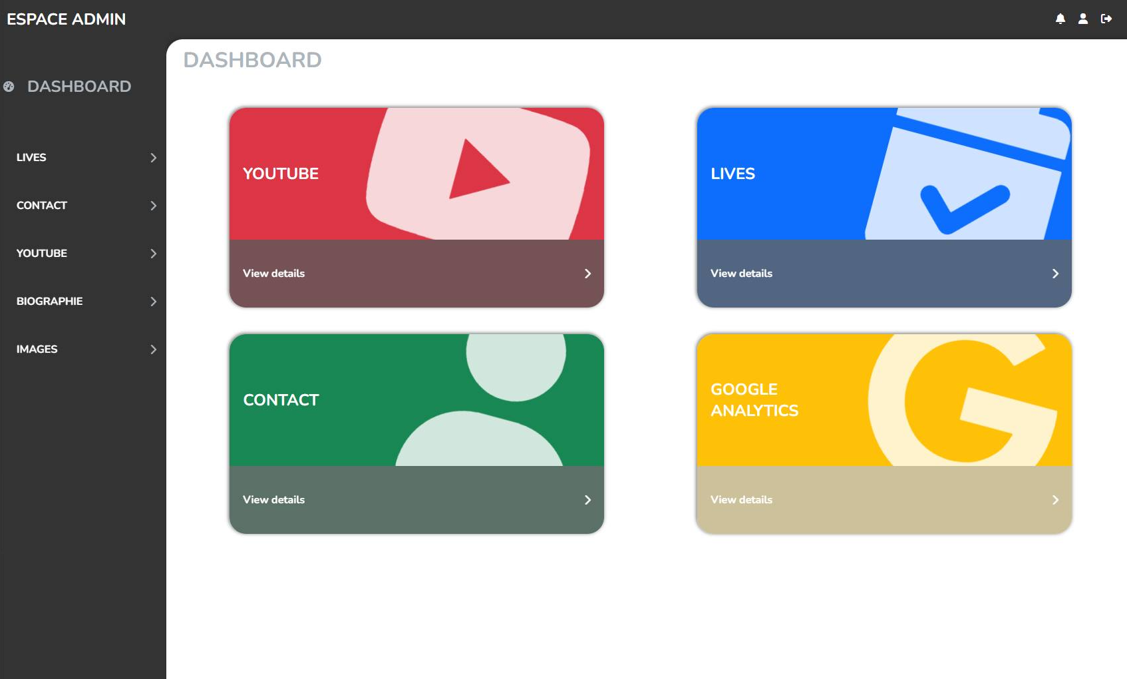This screenshot has width=1127, height=679.
Task: Click the person silhouette on Contact card
Action: (x=480, y=399)
